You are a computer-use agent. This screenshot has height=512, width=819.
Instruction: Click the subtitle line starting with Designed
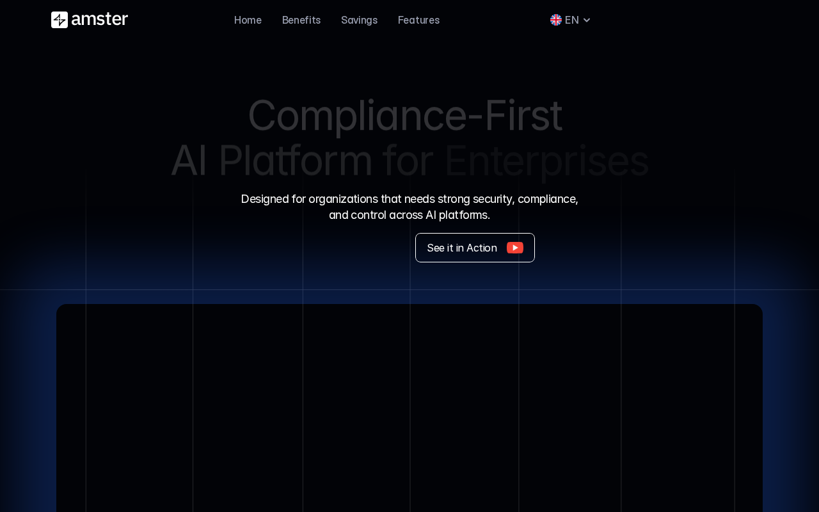(409, 199)
